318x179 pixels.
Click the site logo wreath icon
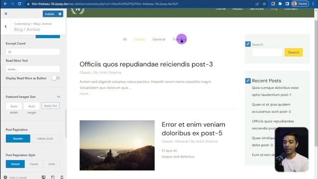78,11
